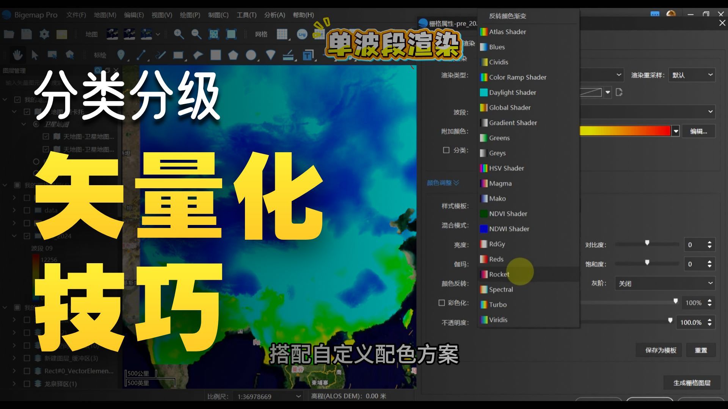Select the text label T tool
Image resolution: width=728 pixels, height=409 pixels.
click(x=308, y=55)
